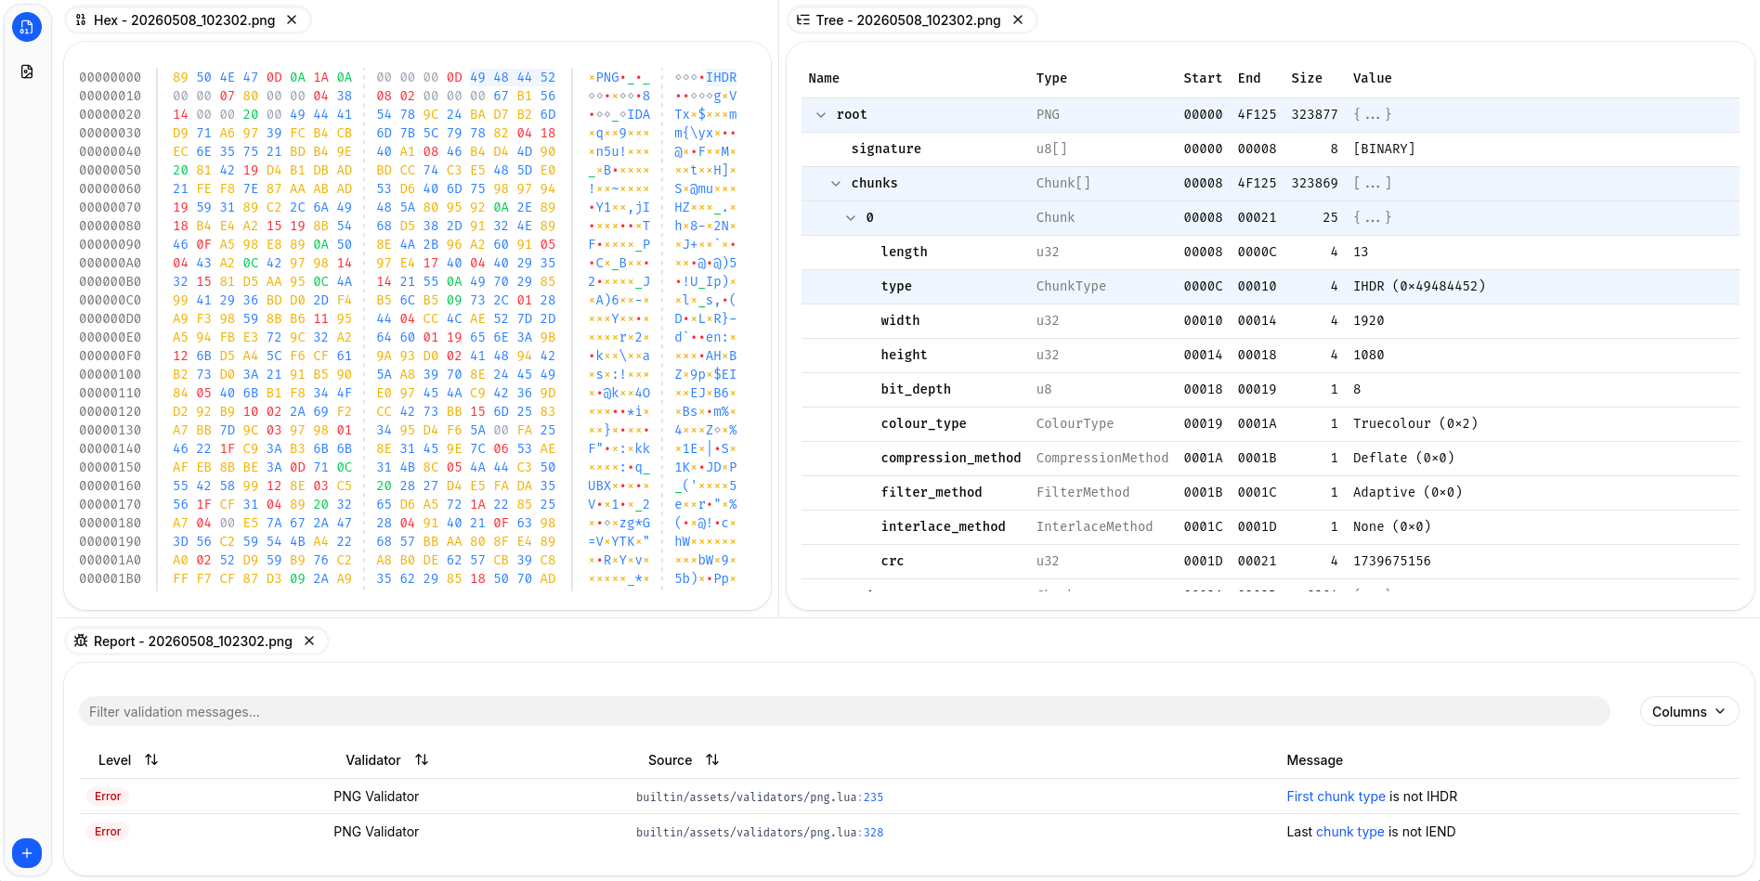Image resolution: width=1760 pixels, height=881 pixels.
Task: Close the Hex tab
Action: click(292, 19)
